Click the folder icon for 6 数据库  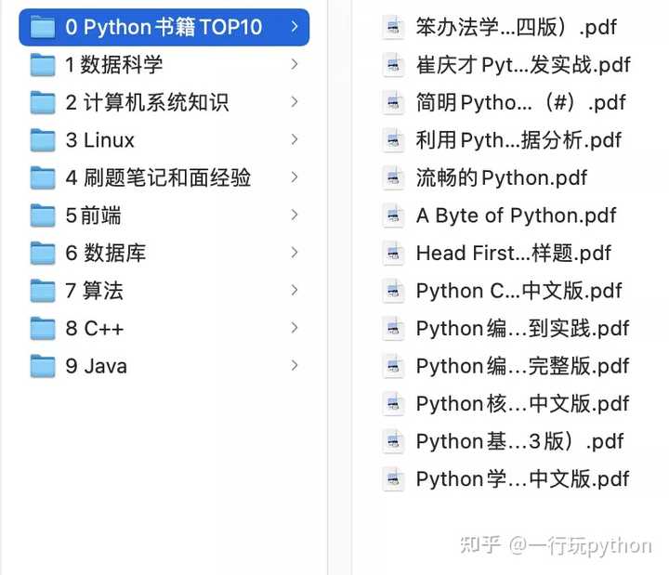(43, 253)
